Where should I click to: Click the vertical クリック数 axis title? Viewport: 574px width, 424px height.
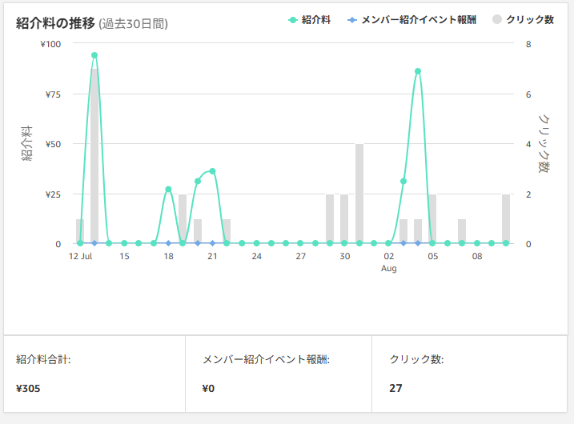click(544, 143)
